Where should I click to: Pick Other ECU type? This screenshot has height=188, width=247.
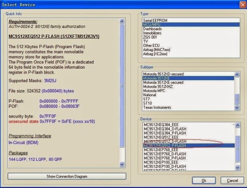191,46
